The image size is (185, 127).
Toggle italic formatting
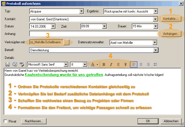tap(111, 64)
